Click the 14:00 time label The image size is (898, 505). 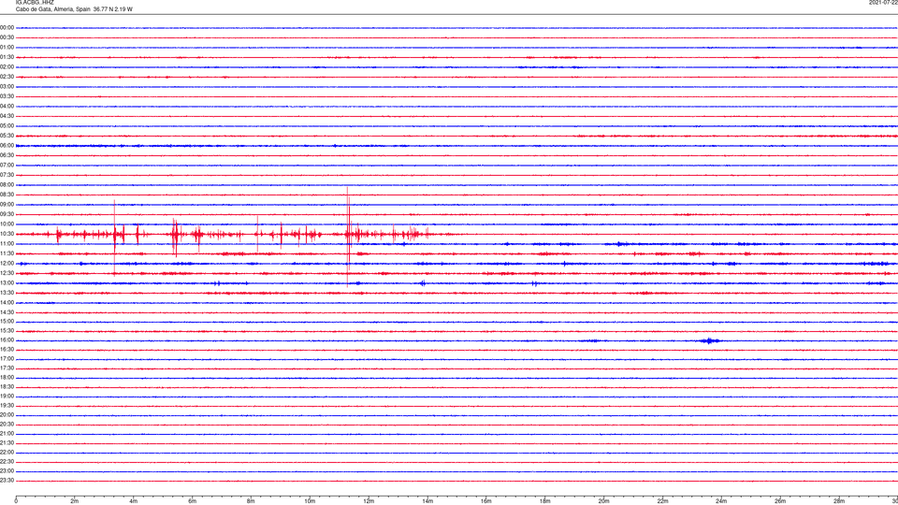(x=7, y=303)
